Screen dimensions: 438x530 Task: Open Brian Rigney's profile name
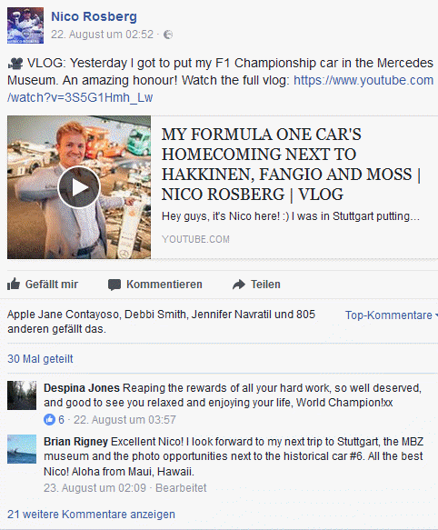(x=75, y=442)
